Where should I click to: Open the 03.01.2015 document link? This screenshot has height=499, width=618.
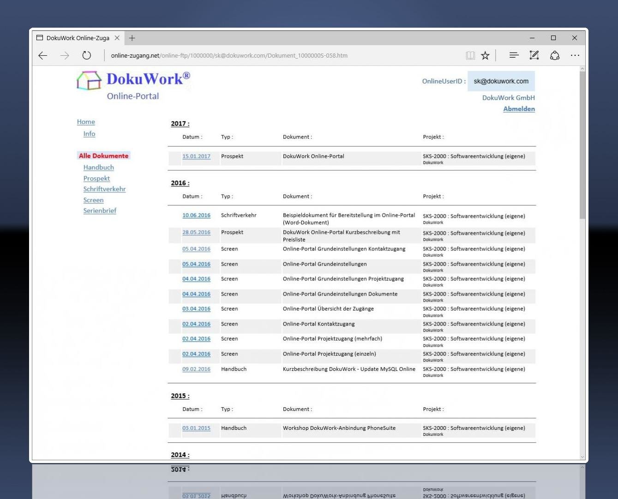(196, 428)
